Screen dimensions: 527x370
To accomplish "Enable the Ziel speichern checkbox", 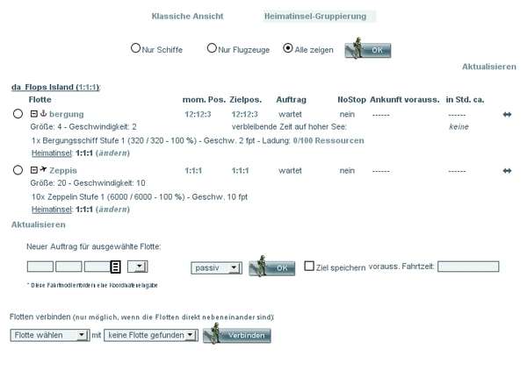I will point(309,266).
